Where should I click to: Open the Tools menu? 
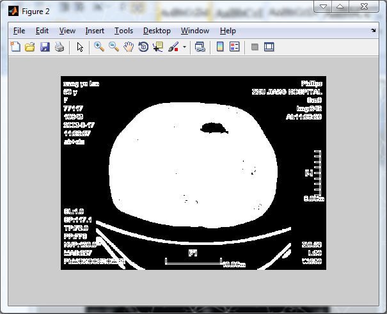123,31
